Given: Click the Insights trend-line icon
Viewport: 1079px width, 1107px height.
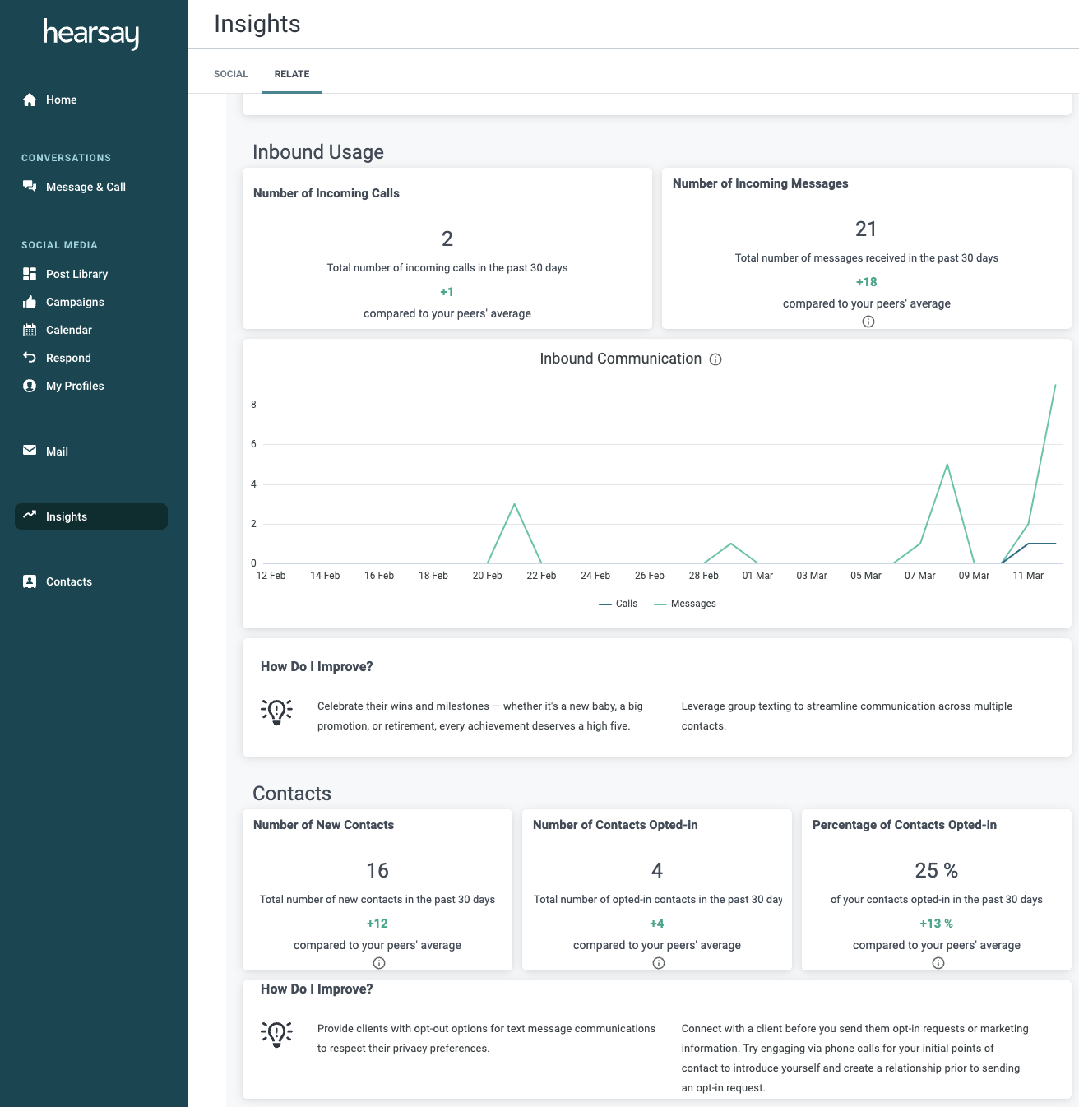Looking at the screenshot, I should point(30,516).
